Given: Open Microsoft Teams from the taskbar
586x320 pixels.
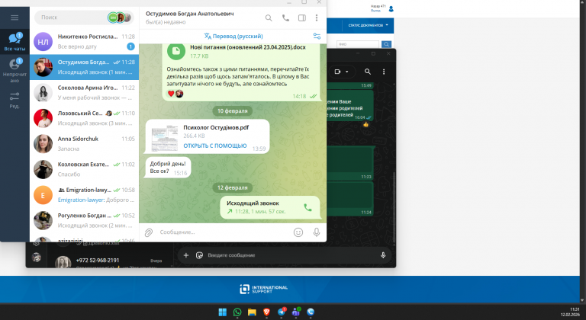Looking at the screenshot, I should (296, 312).
